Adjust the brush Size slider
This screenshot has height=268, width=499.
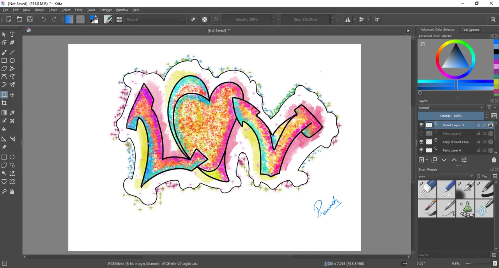pos(306,19)
